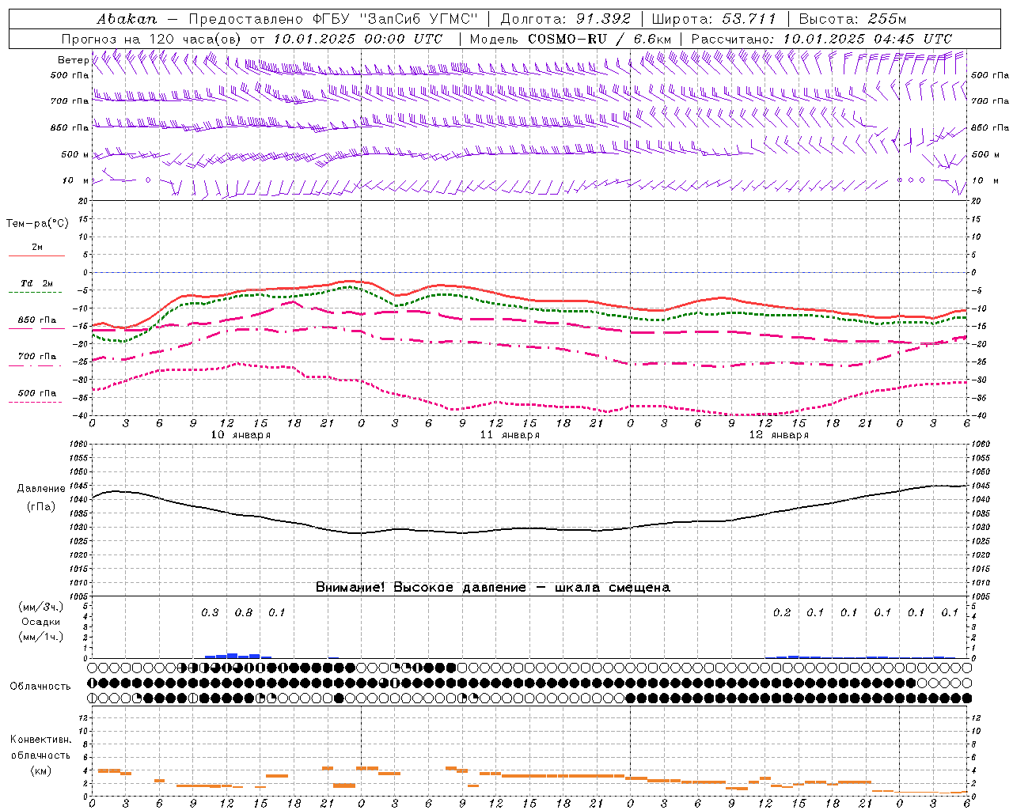Click the 850 гПа temperature legend entry
The image size is (1013, 810).
click(36, 320)
